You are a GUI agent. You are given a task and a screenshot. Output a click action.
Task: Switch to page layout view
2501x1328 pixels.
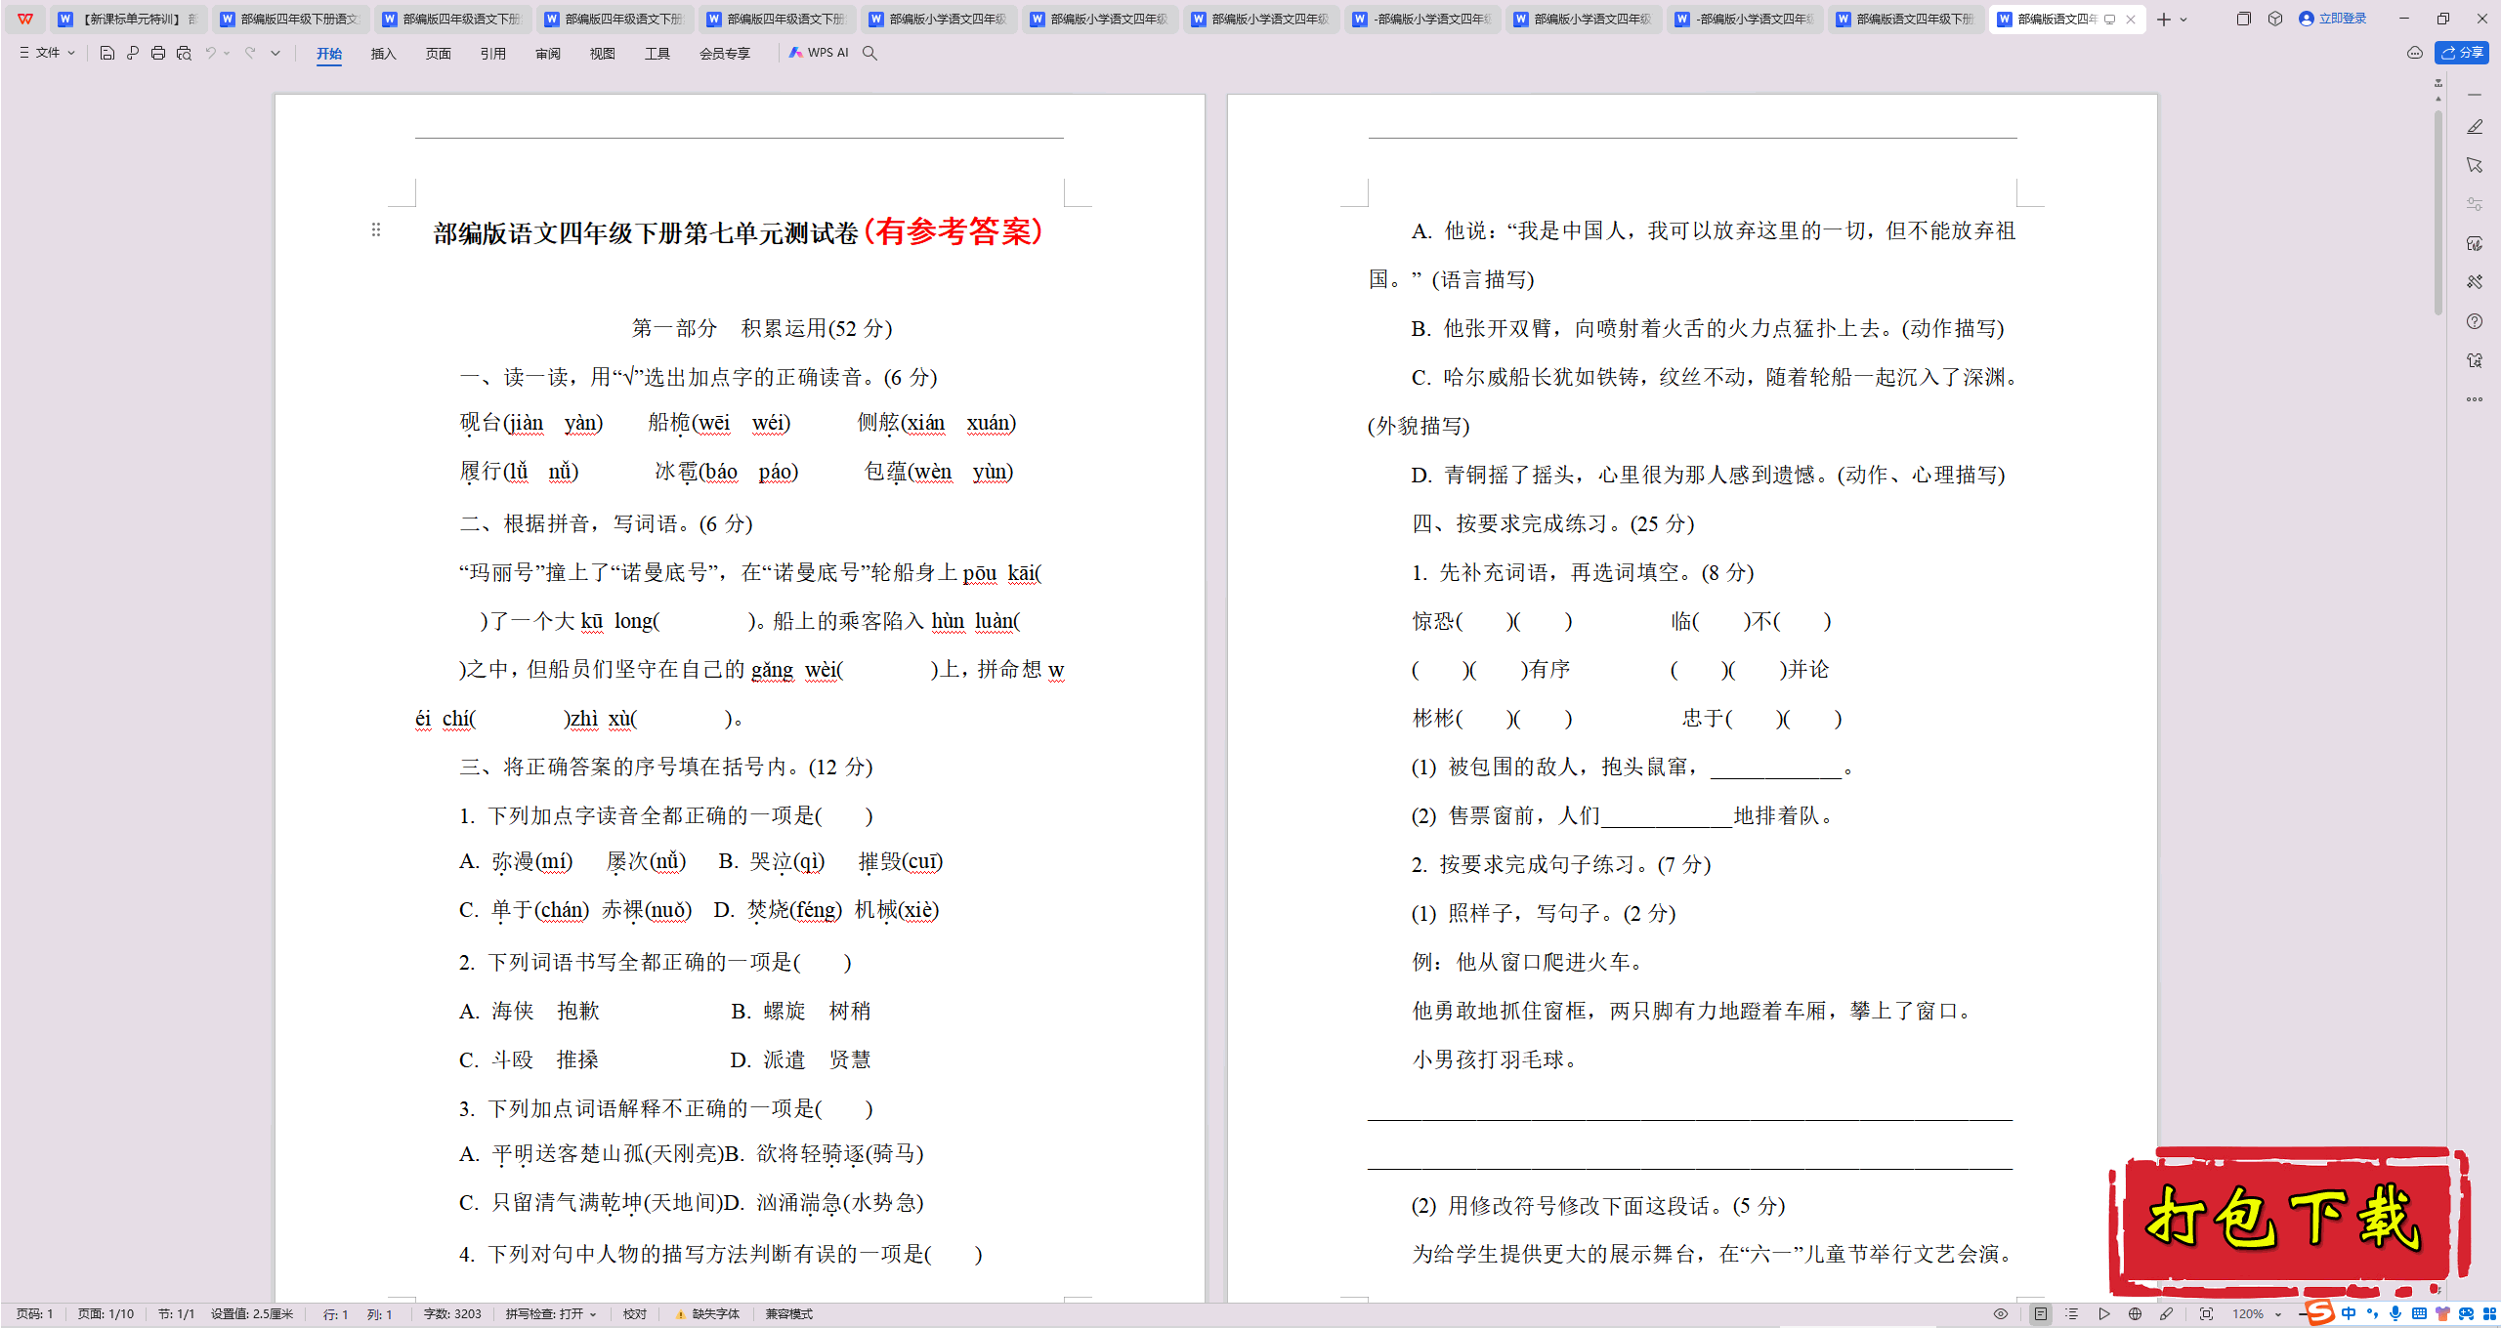2041,1314
